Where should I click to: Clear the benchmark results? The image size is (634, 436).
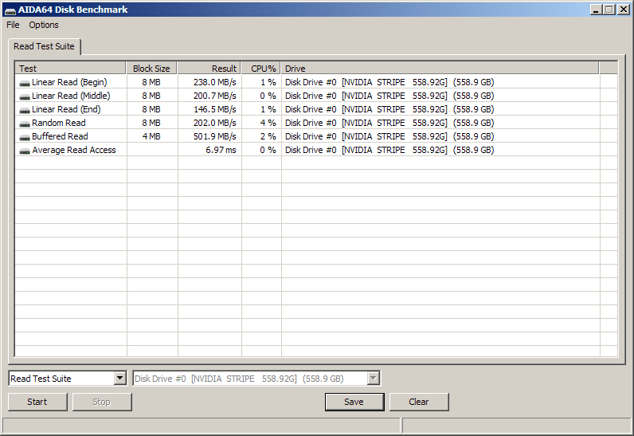pyautogui.click(x=419, y=402)
